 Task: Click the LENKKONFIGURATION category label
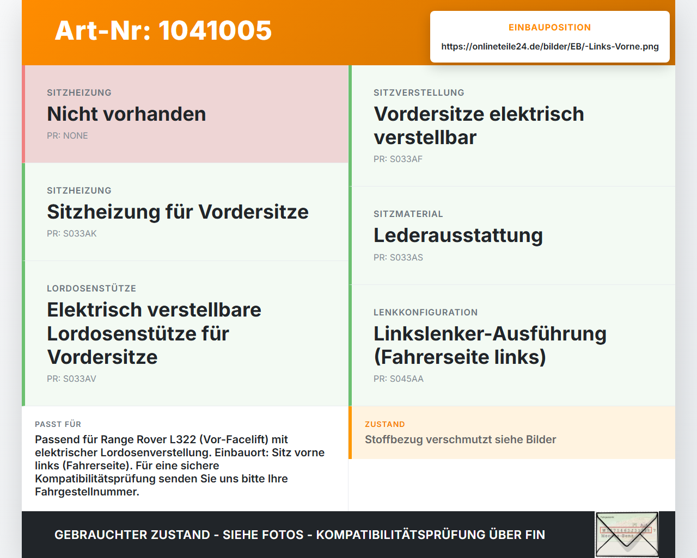click(x=426, y=312)
